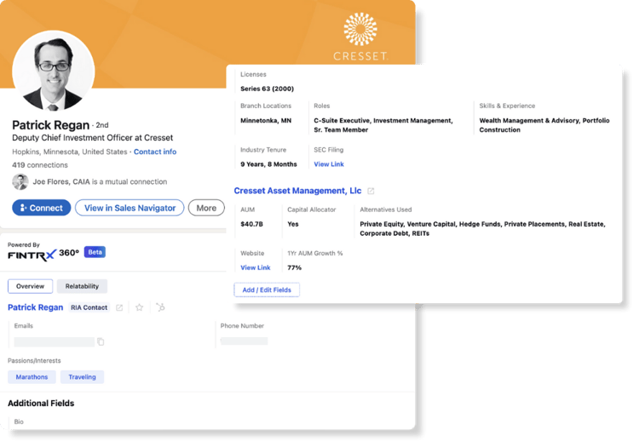Click the Minnetonka, MN branch location

coord(266,121)
